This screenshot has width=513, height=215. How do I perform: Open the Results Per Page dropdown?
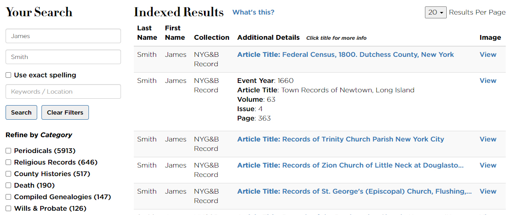click(x=436, y=12)
